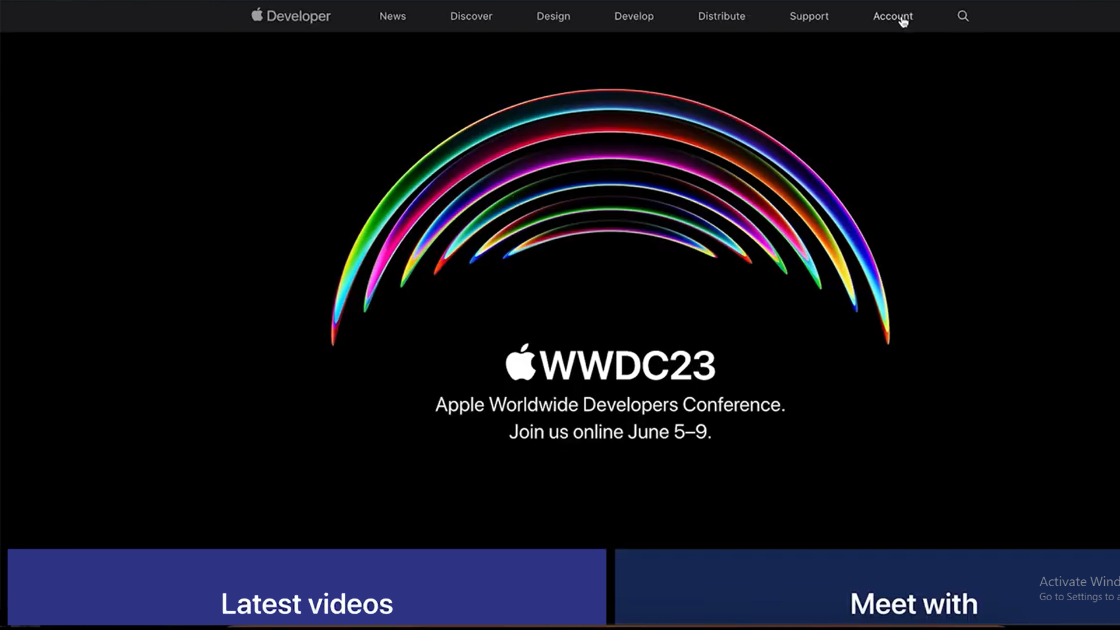
Task: Click the Latest videos blue card thumbnail
Action: 306,587
